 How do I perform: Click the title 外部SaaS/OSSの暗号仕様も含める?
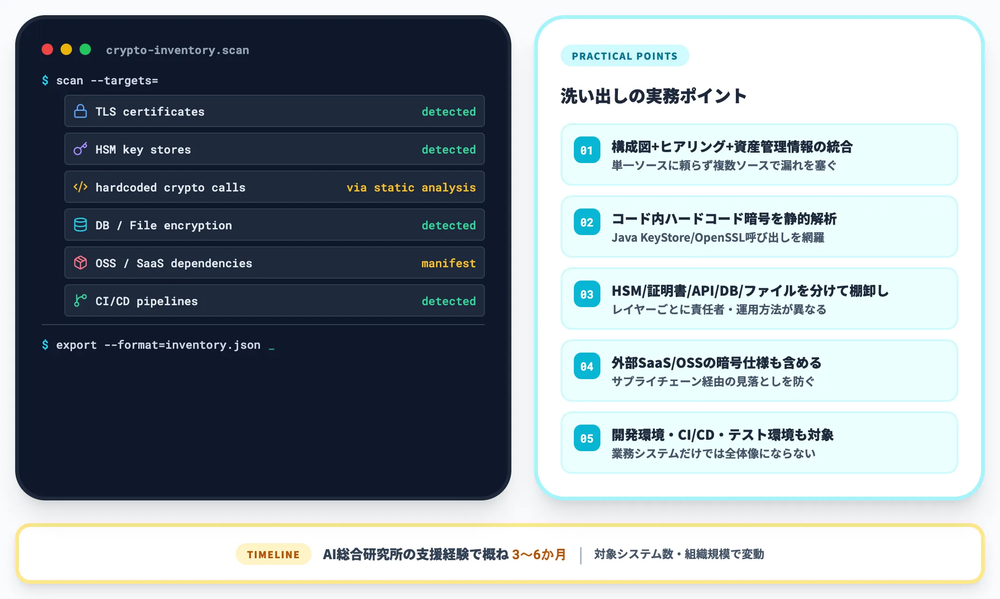[716, 363]
